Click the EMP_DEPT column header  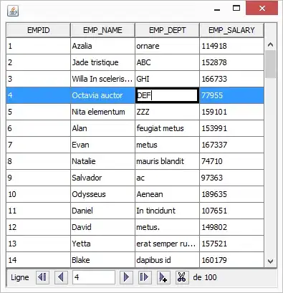pos(167,30)
